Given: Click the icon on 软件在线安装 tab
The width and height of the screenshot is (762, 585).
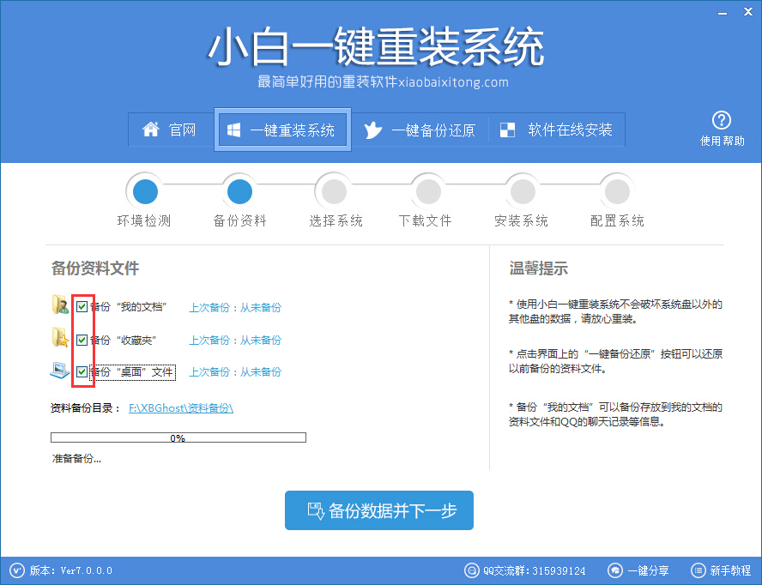Looking at the screenshot, I should click(x=507, y=130).
